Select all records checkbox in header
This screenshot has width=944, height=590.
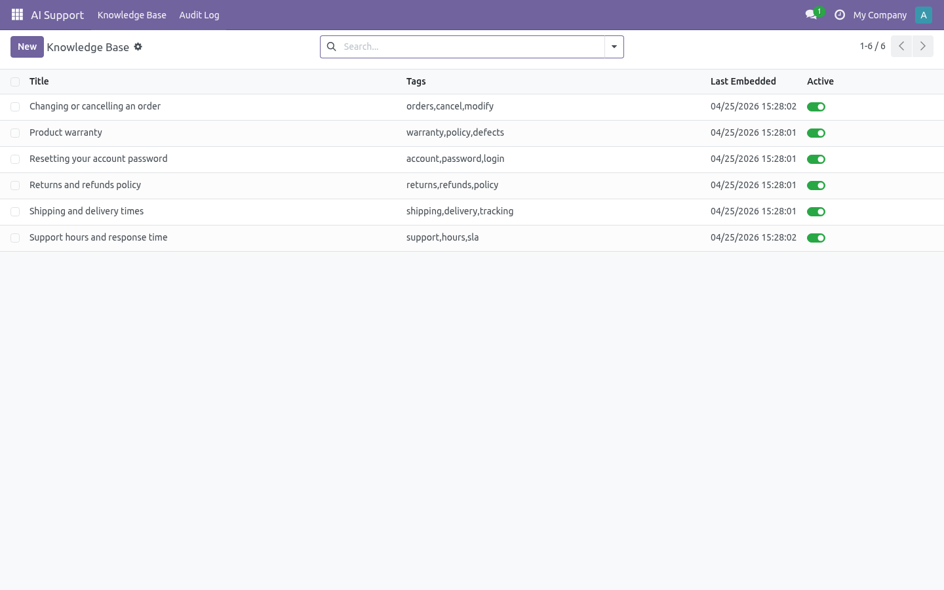point(15,82)
